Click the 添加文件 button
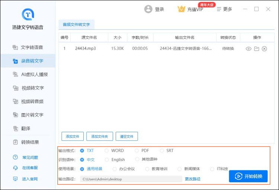Viewport: 279px width, 190px height. point(73,136)
